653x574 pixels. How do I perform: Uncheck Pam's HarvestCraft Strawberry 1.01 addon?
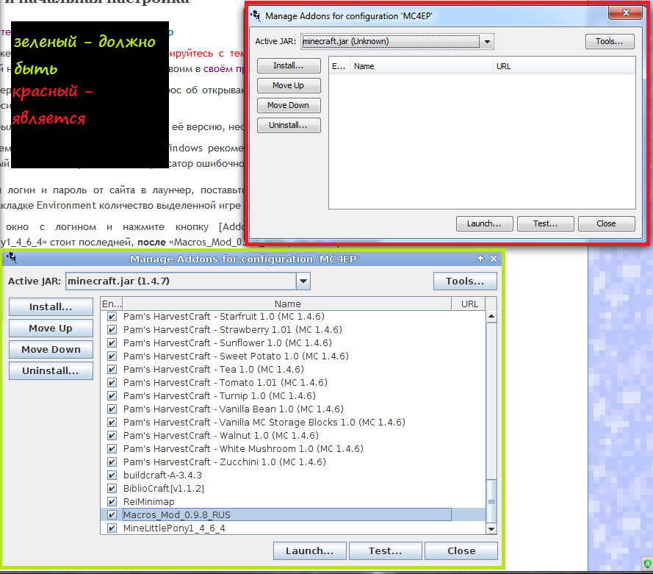point(112,330)
